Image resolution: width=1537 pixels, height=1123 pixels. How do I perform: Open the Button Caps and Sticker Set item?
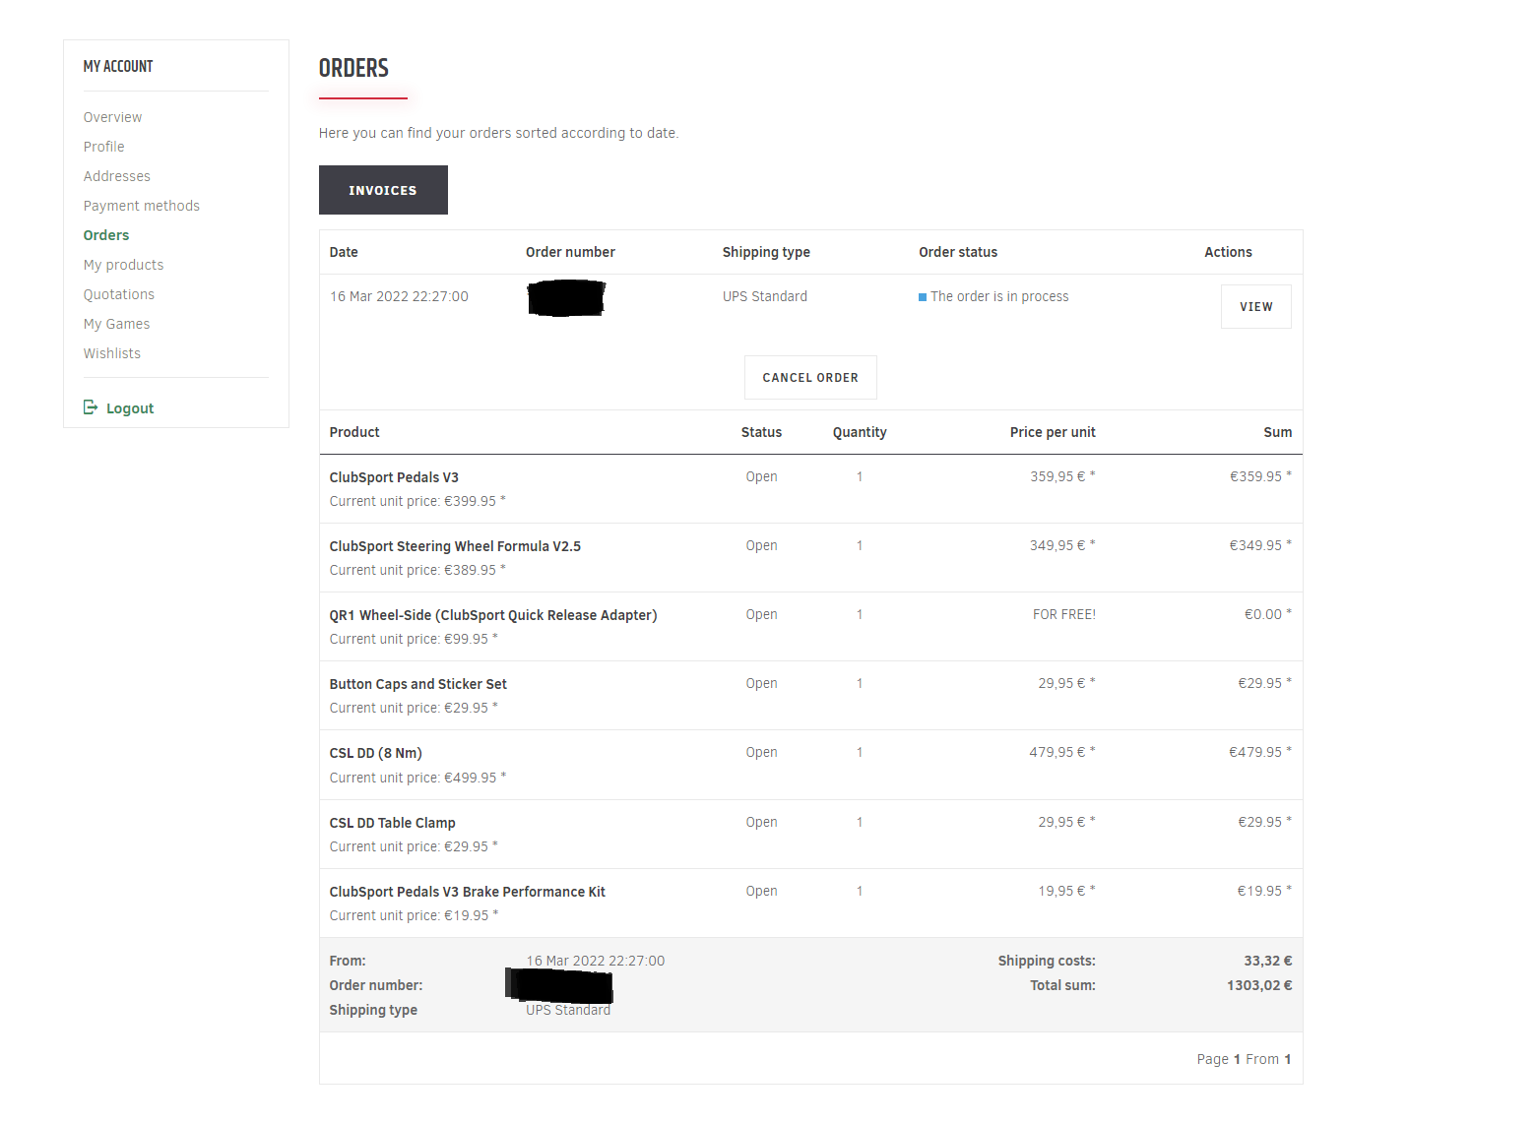pyautogui.click(x=417, y=684)
